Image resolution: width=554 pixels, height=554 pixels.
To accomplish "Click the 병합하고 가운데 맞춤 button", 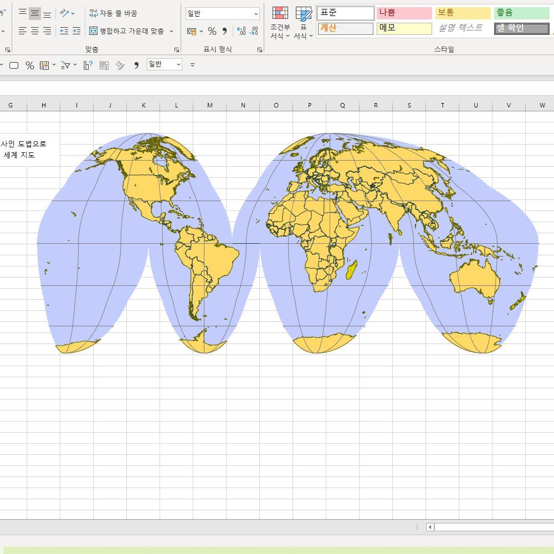I will (x=127, y=31).
